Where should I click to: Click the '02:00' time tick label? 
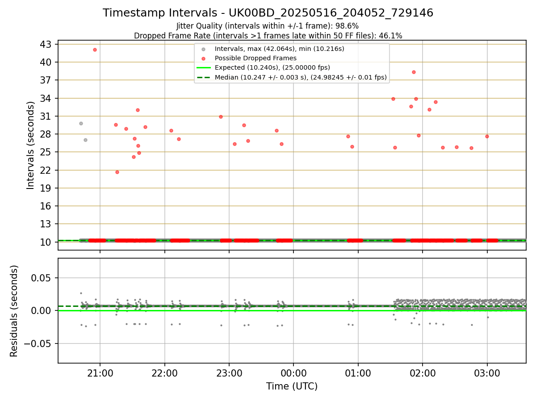(x=423, y=373)
